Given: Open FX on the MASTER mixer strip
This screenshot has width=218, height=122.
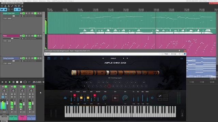Looking at the screenshot, I should pos(3,87).
